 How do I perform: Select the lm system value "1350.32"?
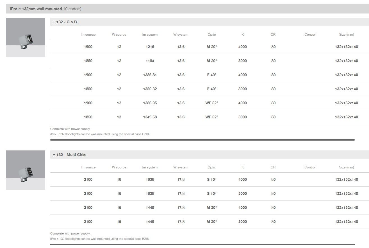(150, 89)
